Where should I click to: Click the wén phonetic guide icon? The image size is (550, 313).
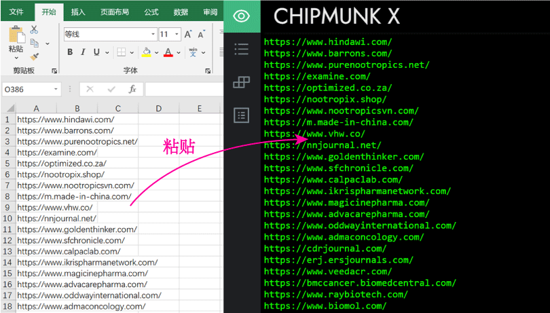click(193, 52)
